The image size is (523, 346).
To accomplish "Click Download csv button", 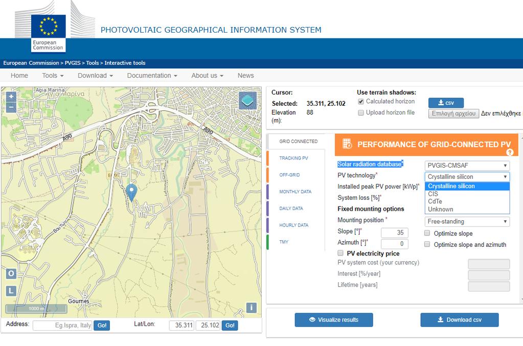I will [460, 319].
